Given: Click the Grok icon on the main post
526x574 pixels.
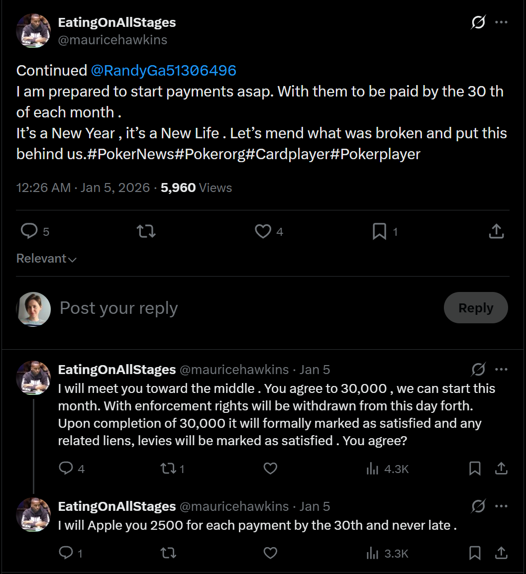Looking at the screenshot, I should (478, 22).
